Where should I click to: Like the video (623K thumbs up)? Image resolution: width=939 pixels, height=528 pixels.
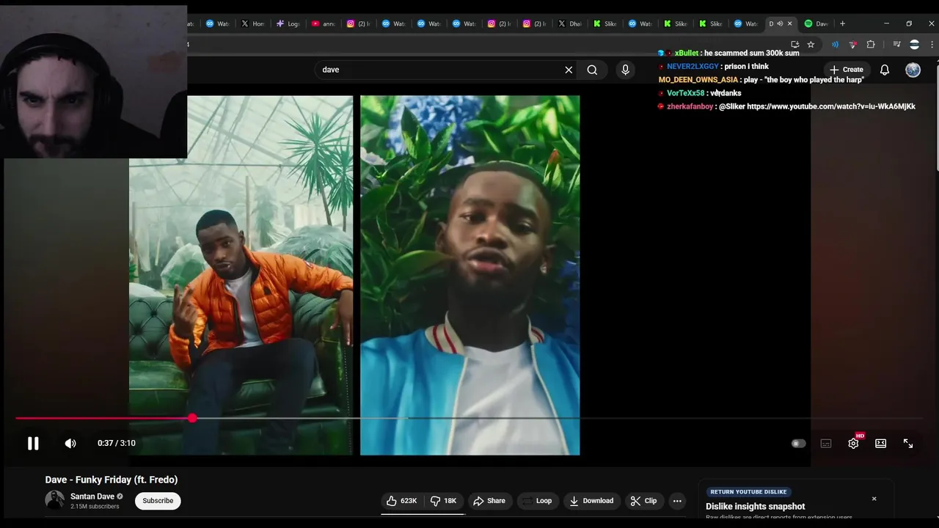click(x=401, y=501)
